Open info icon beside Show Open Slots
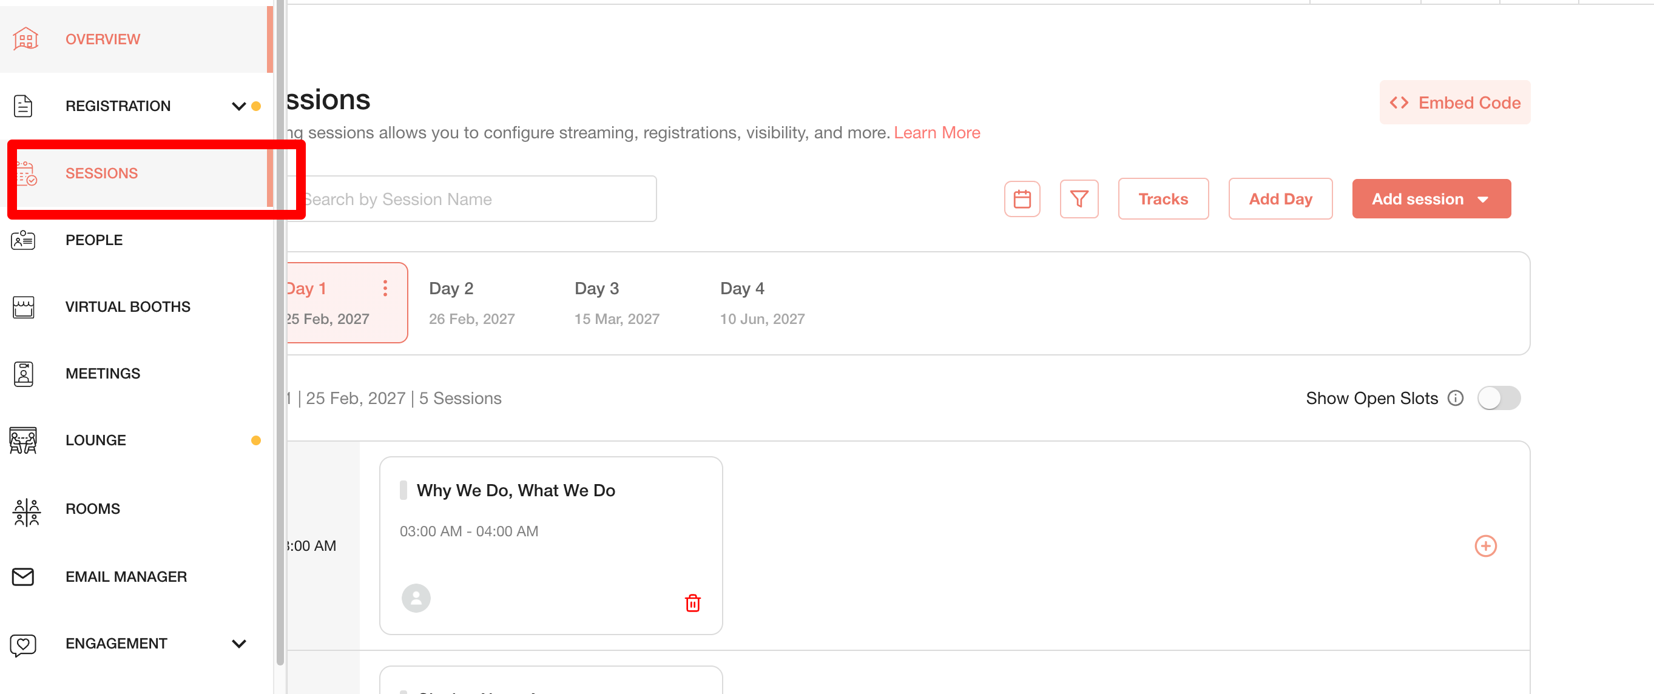Image resolution: width=1654 pixels, height=694 pixels. (x=1456, y=398)
